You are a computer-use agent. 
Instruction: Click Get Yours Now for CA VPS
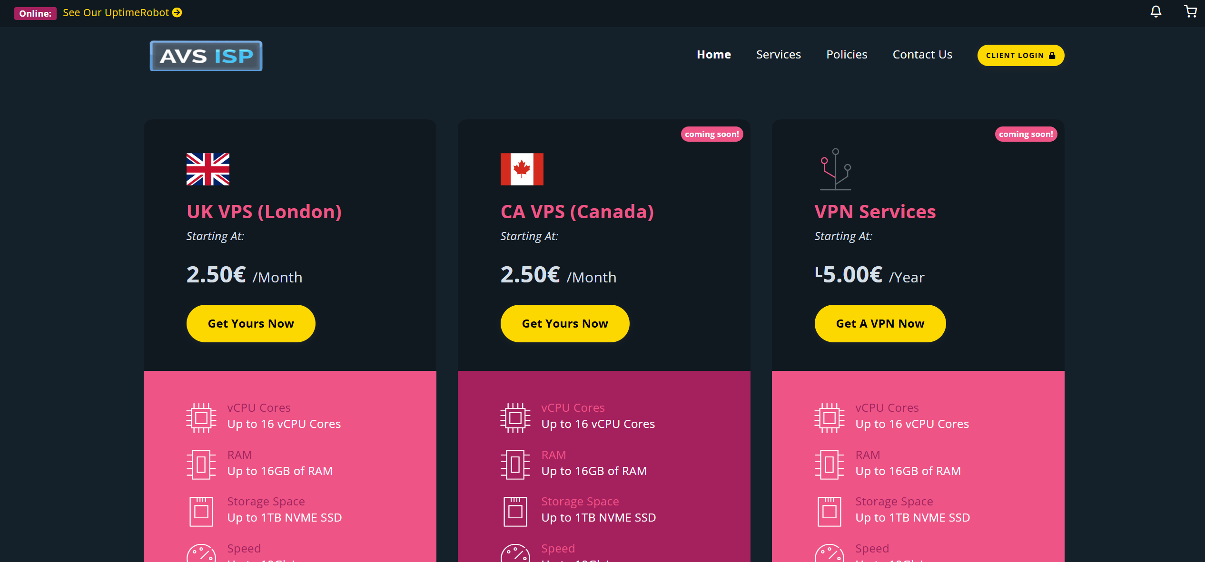tap(565, 323)
